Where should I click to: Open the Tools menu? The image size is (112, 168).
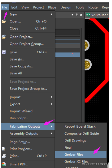(x=80, y=7)
